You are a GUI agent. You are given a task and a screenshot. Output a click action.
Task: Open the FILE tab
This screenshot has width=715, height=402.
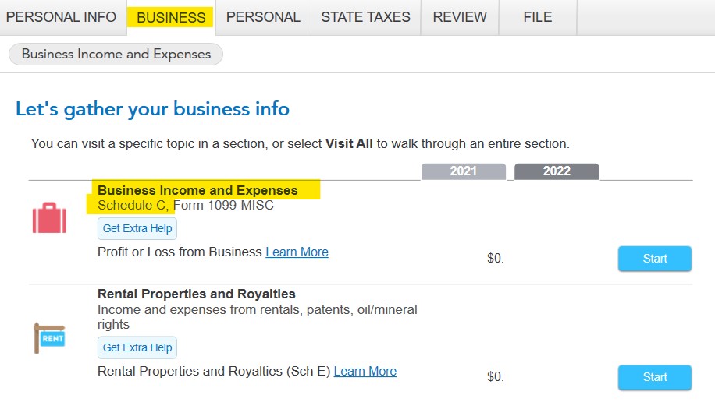tap(538, 17)
